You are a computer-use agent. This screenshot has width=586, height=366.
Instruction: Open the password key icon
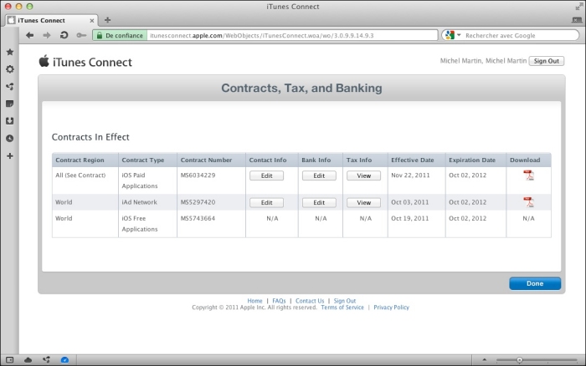(81, 35)
